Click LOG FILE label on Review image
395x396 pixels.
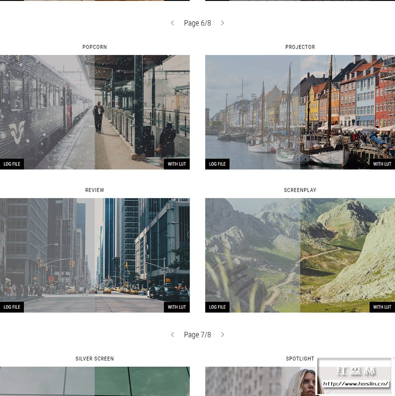click(12, 307)
